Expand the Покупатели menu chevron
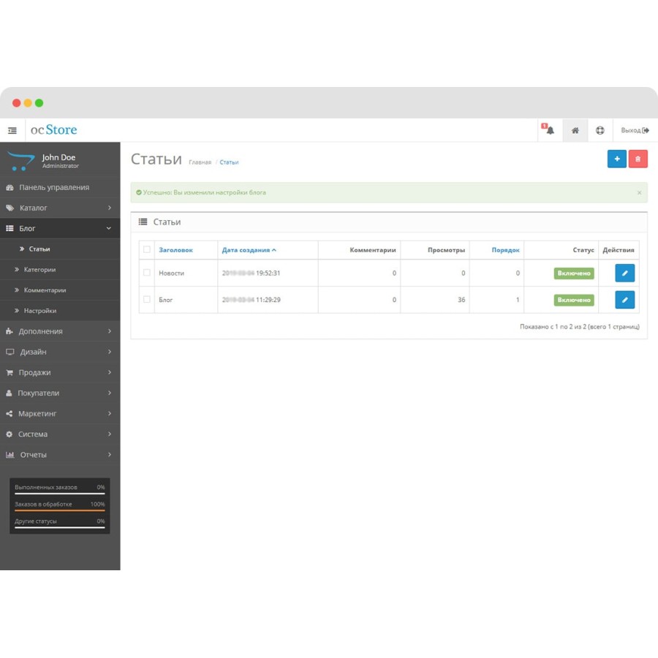 click(x=109, y=393)
